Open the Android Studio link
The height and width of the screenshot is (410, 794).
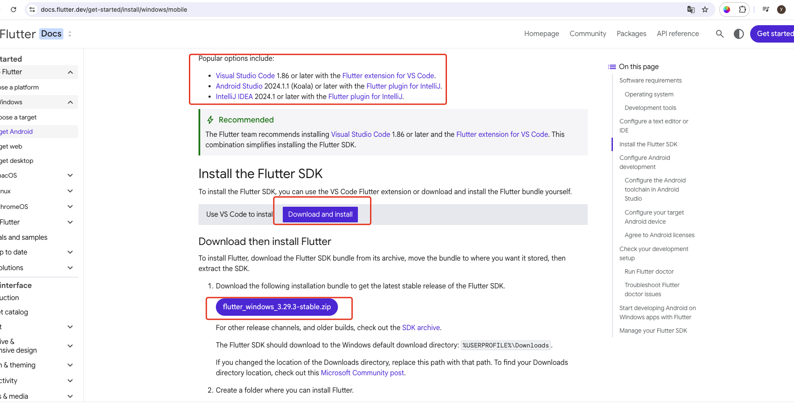[x=239, y=86]
